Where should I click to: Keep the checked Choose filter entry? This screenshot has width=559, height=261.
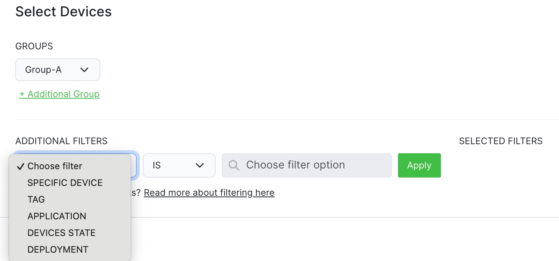point(55,166)
